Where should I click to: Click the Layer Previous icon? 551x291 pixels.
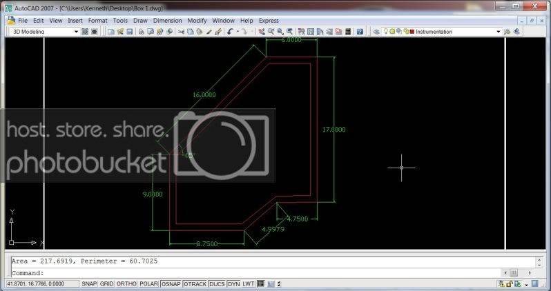coord(516,32)
